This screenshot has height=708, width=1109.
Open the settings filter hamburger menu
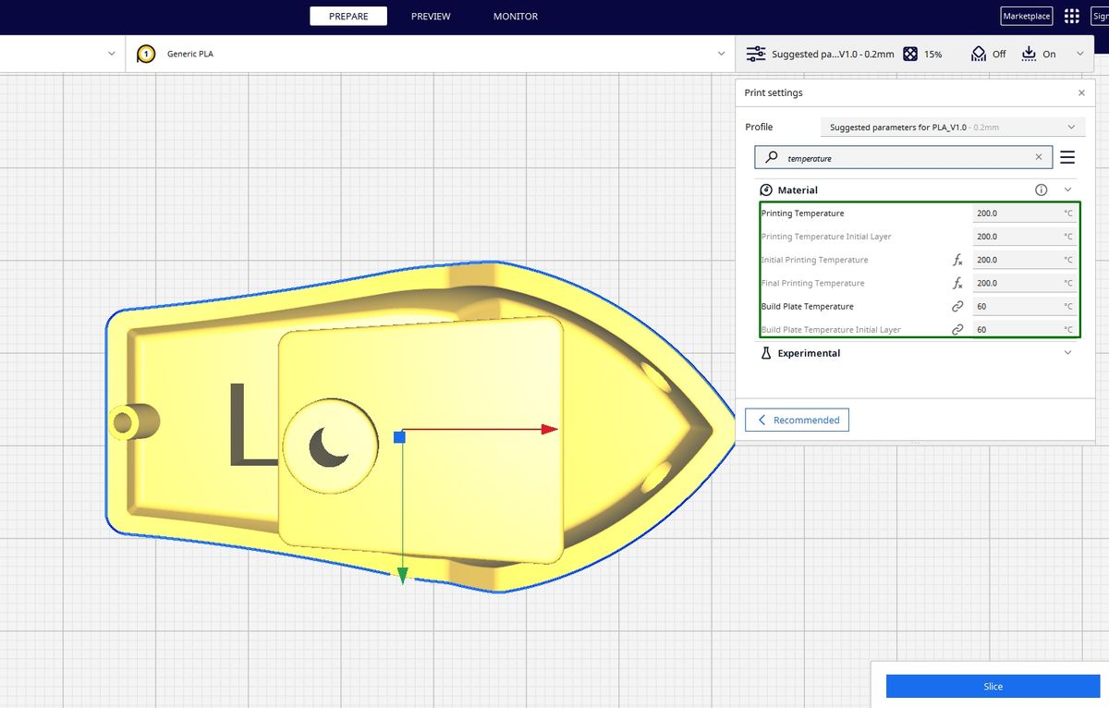1067,157
